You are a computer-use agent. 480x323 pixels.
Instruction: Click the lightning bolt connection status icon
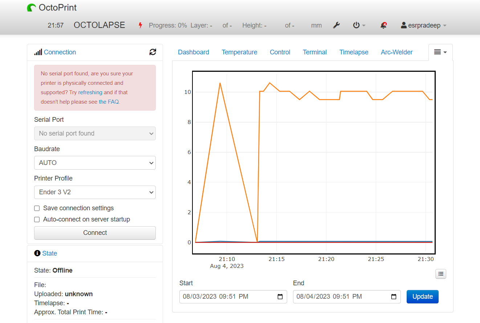[x=140, y=25]
